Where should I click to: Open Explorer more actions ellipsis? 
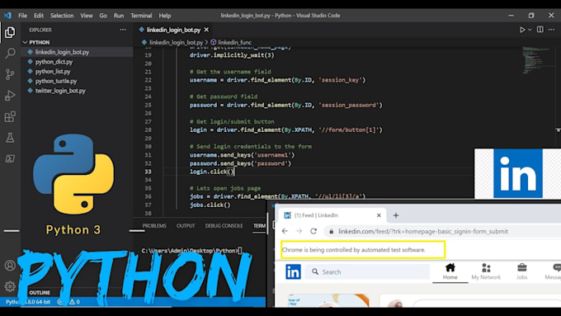(123, 30)
